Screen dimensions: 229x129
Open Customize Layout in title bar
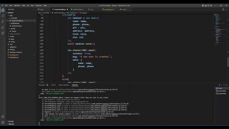coord(211,5)
